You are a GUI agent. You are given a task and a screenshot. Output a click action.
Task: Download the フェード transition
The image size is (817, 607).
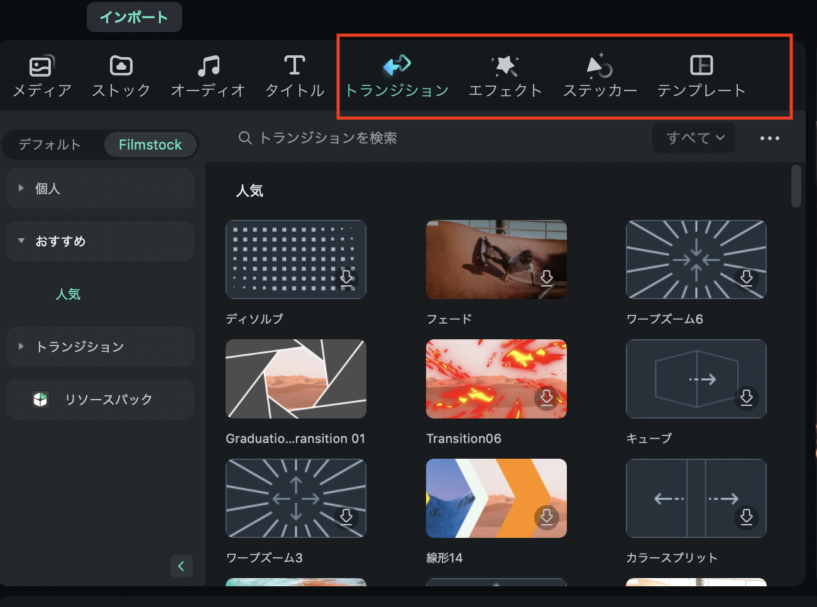tap(547, 278)
